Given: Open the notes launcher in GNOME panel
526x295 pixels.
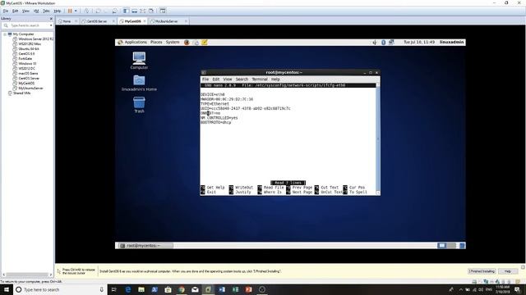Looking at the screenshot, I should coord(205,42).
